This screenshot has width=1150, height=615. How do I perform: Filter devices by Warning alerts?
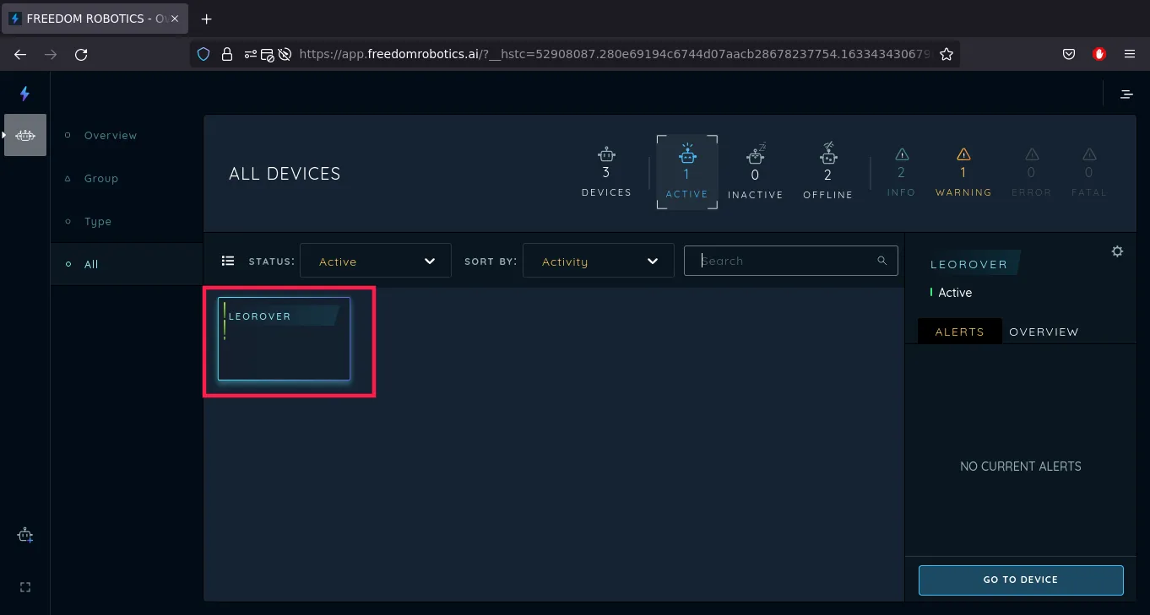click(x=963, y=172)
